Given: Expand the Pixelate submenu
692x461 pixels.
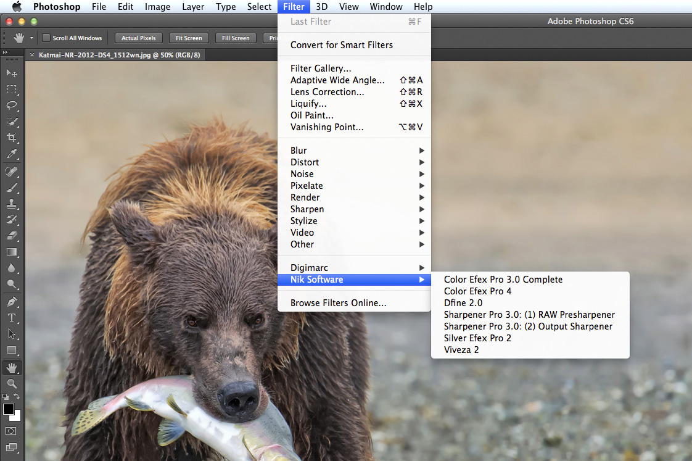Looking at the screenshot, I should click(355, 186).
